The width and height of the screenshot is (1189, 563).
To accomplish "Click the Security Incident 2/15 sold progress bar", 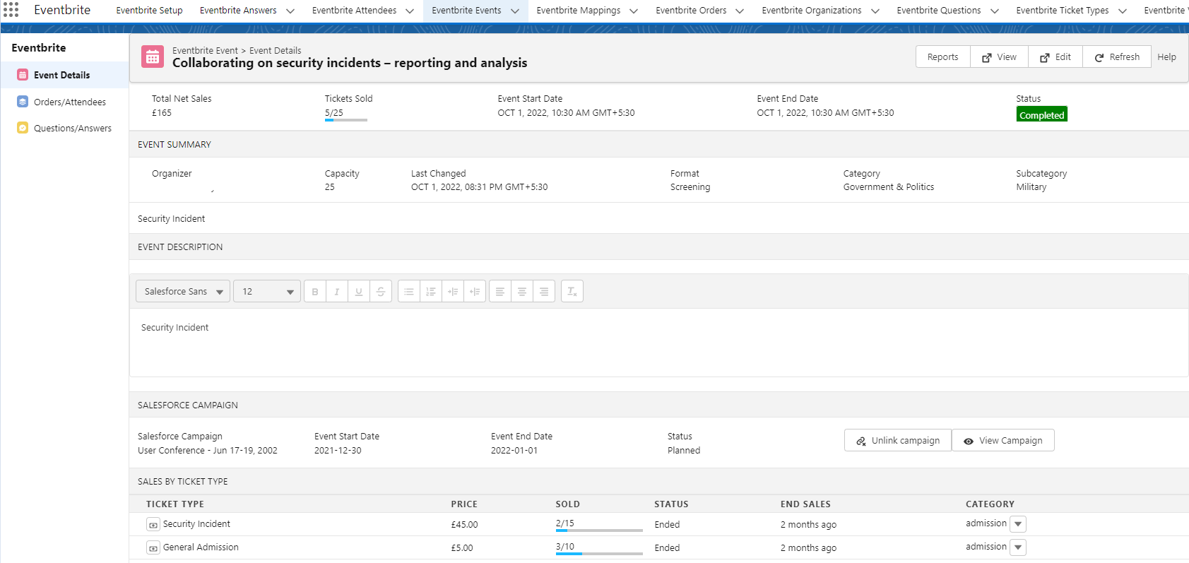I will (599, 531).
